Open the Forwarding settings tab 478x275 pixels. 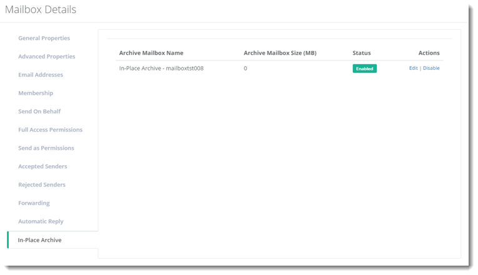[34, 203]
